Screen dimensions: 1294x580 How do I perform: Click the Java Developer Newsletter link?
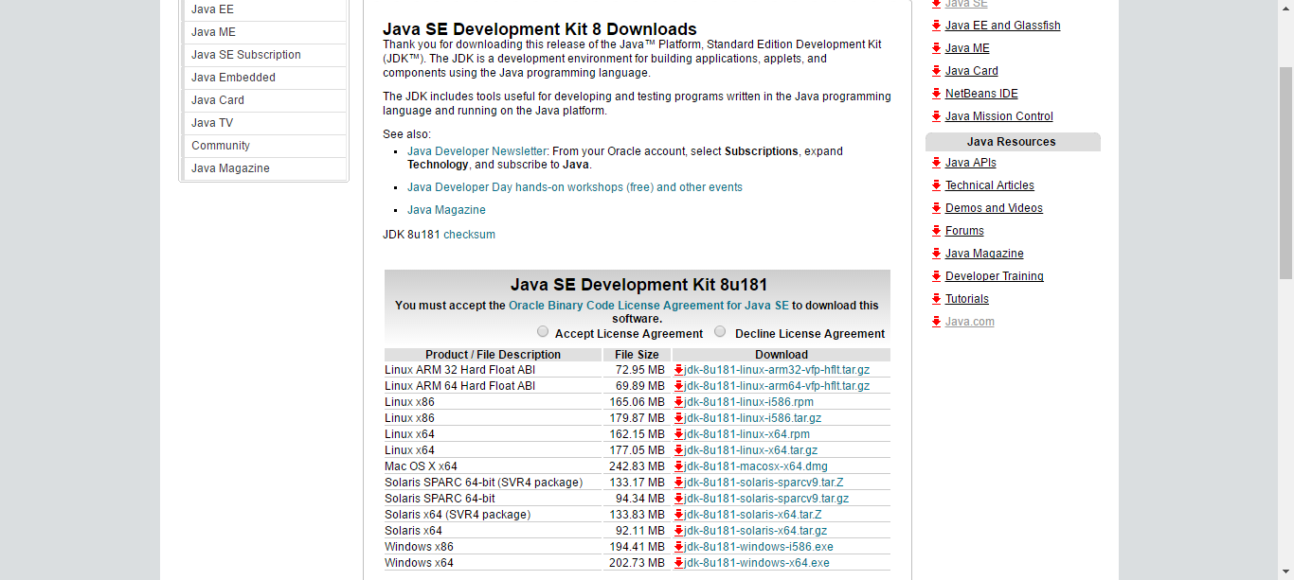tap(476, 151)
